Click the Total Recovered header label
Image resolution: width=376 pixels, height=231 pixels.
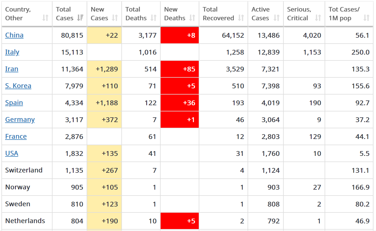218,14
